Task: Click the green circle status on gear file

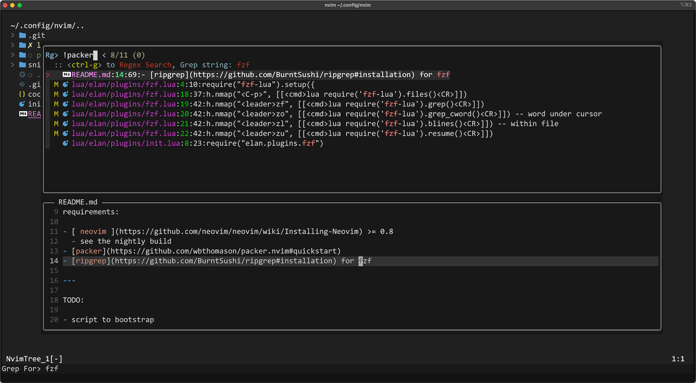Action: click(30, 75)
